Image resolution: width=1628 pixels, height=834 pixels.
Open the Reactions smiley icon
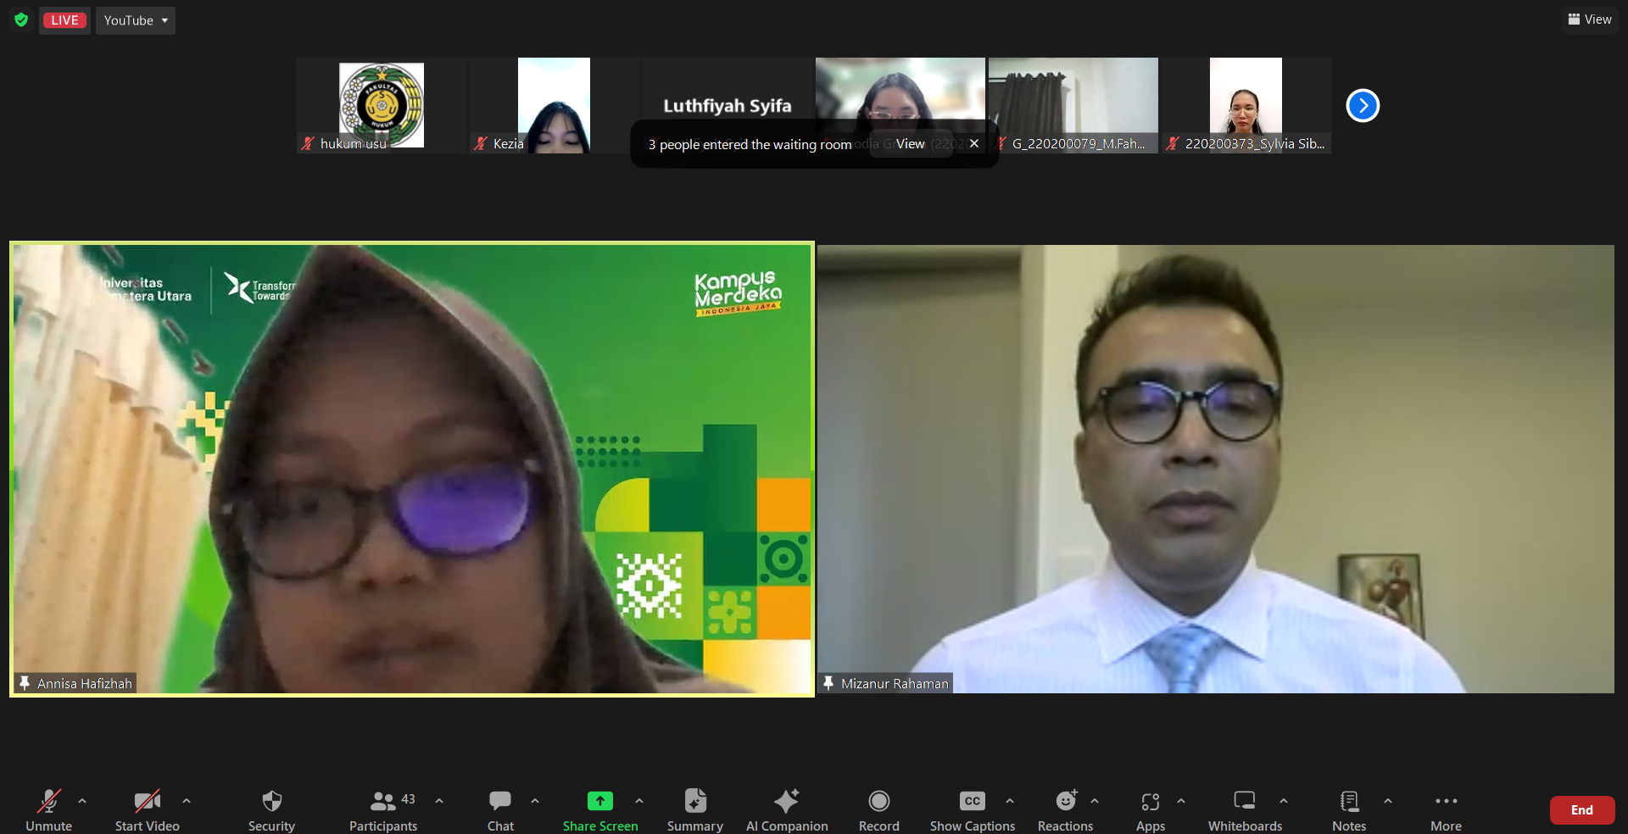[x=1066, y=800]
